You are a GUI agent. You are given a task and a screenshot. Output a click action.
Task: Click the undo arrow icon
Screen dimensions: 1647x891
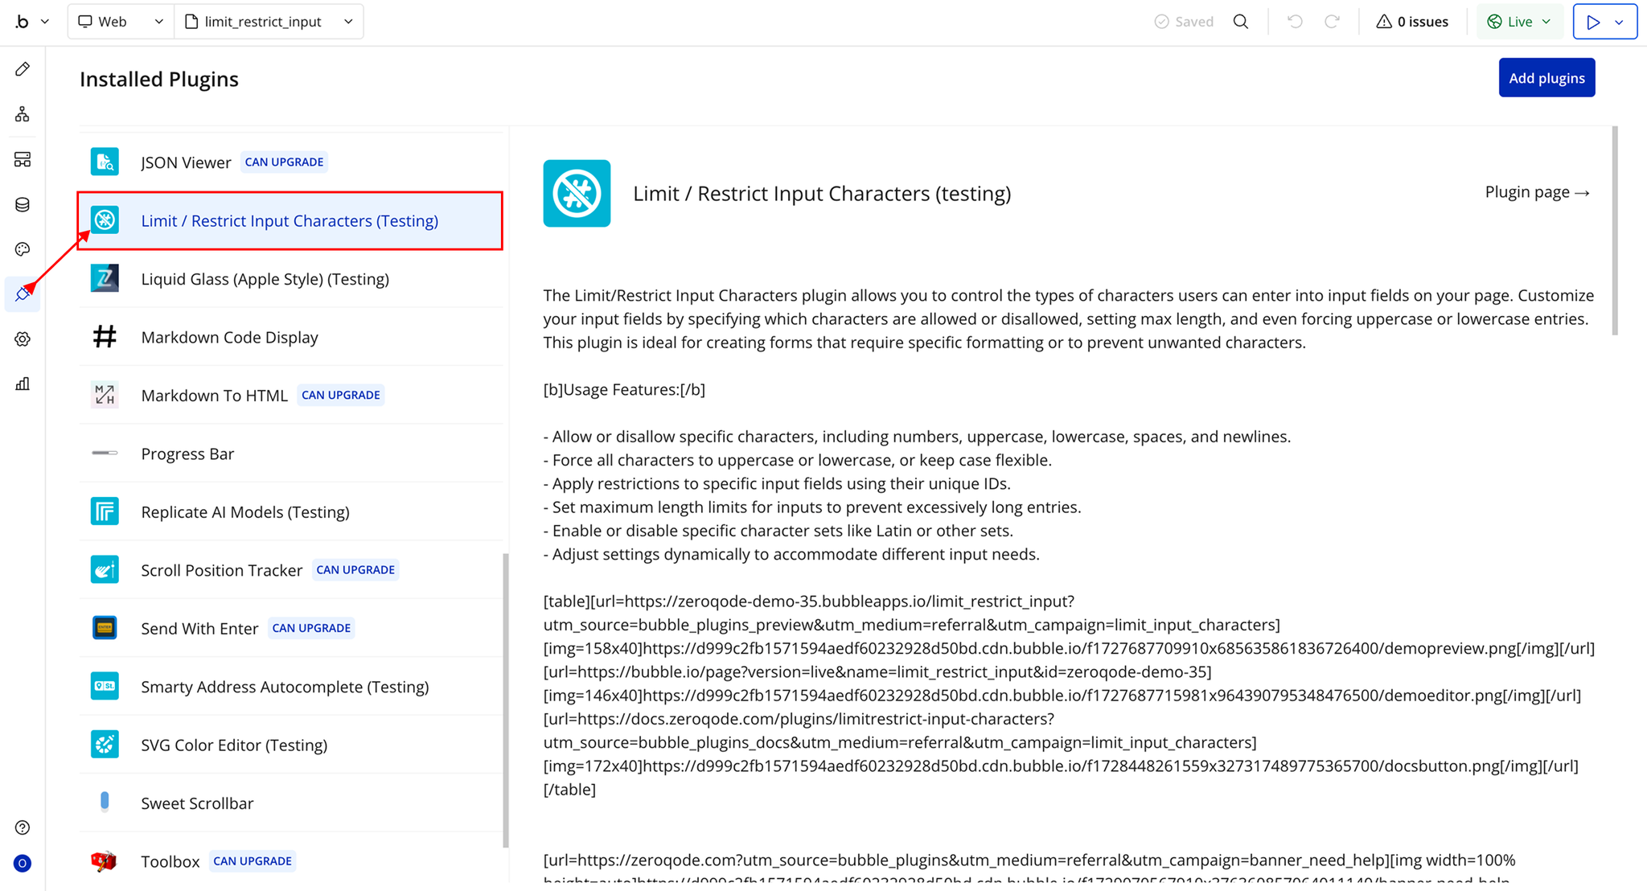pyautogui.click(x=1295, y=22)
